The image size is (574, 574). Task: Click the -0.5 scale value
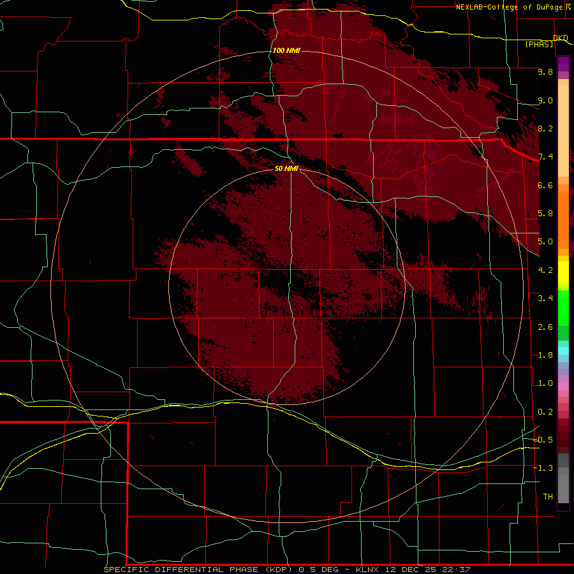tap(543, 440)
